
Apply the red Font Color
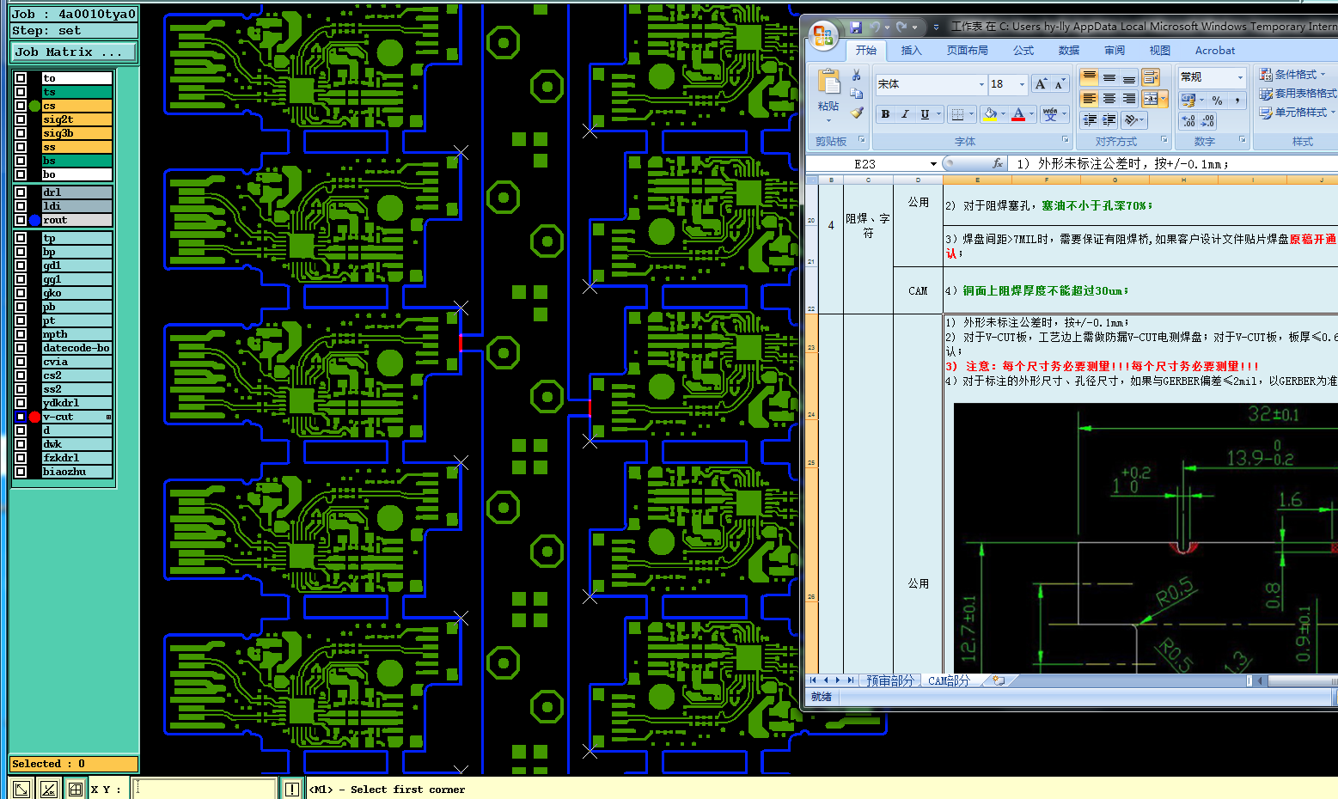click(1018, 114)
